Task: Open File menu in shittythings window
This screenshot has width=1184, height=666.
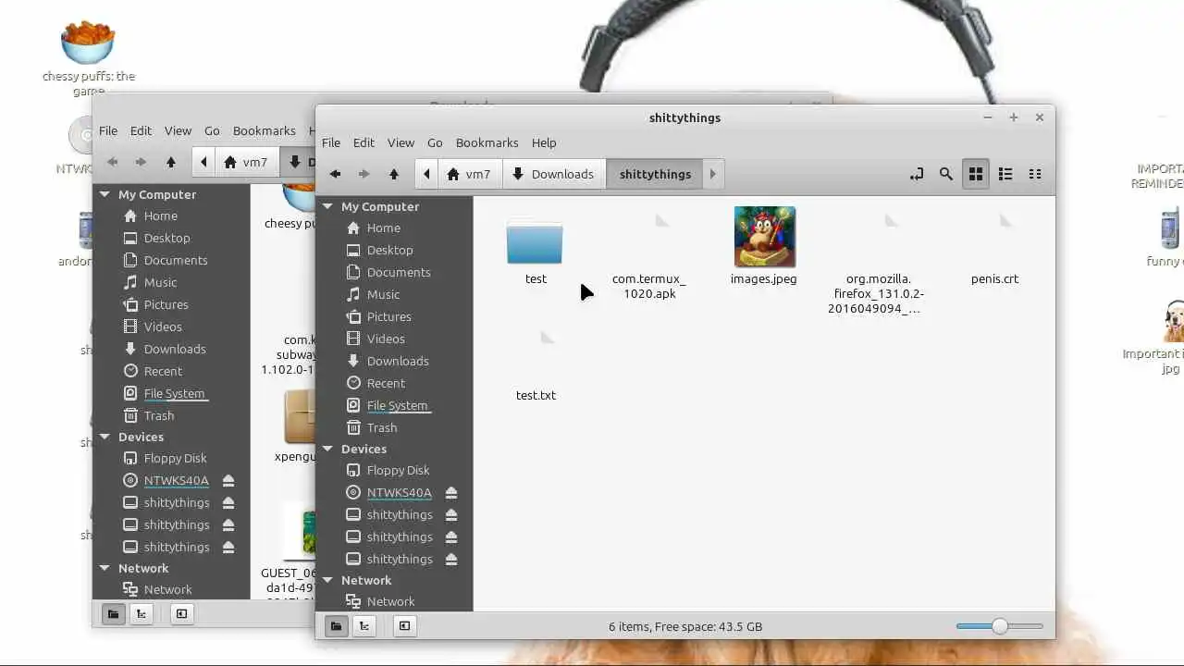Action: pyautogui.click(x=331, y=142)
